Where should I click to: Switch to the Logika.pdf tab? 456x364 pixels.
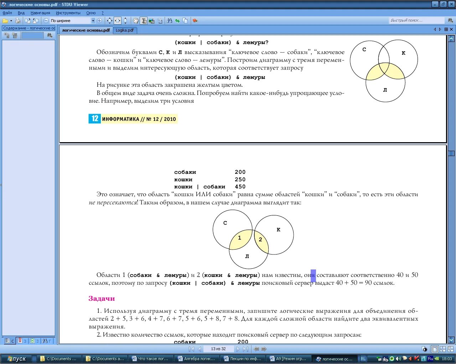tap(125, 30)
